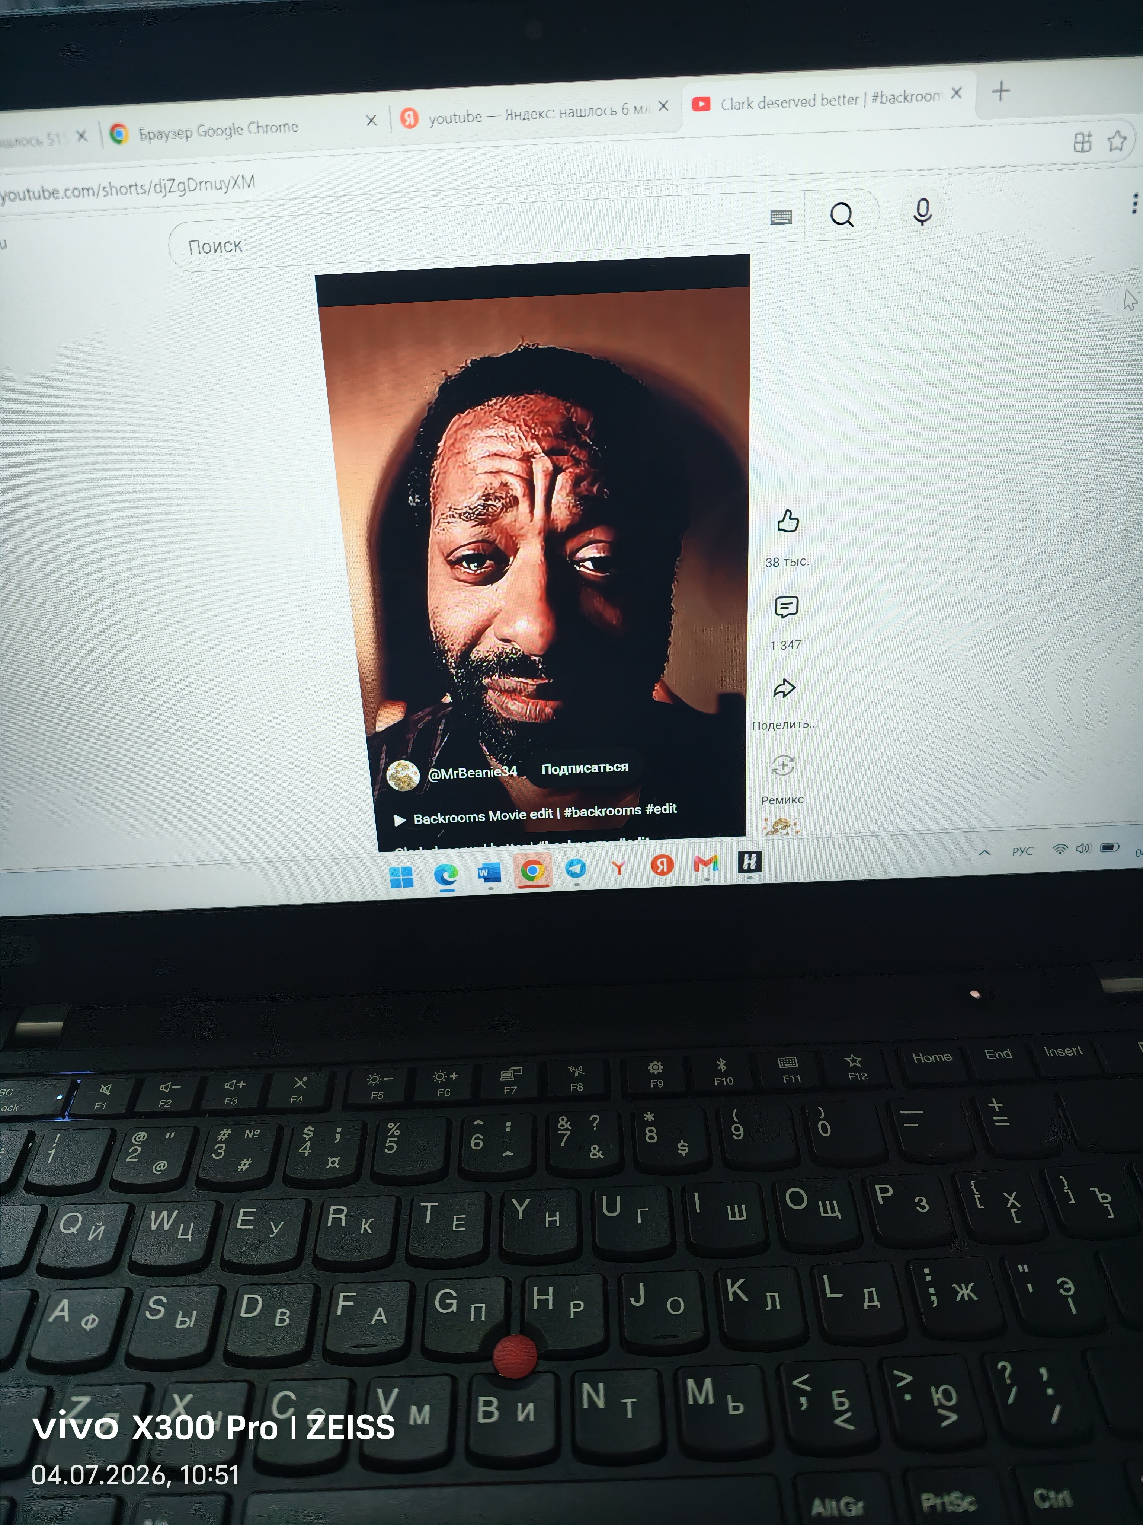The width and height of the screenshot is (1143, 1525).
Task: Create a remix of this Short
Action: 783,765
